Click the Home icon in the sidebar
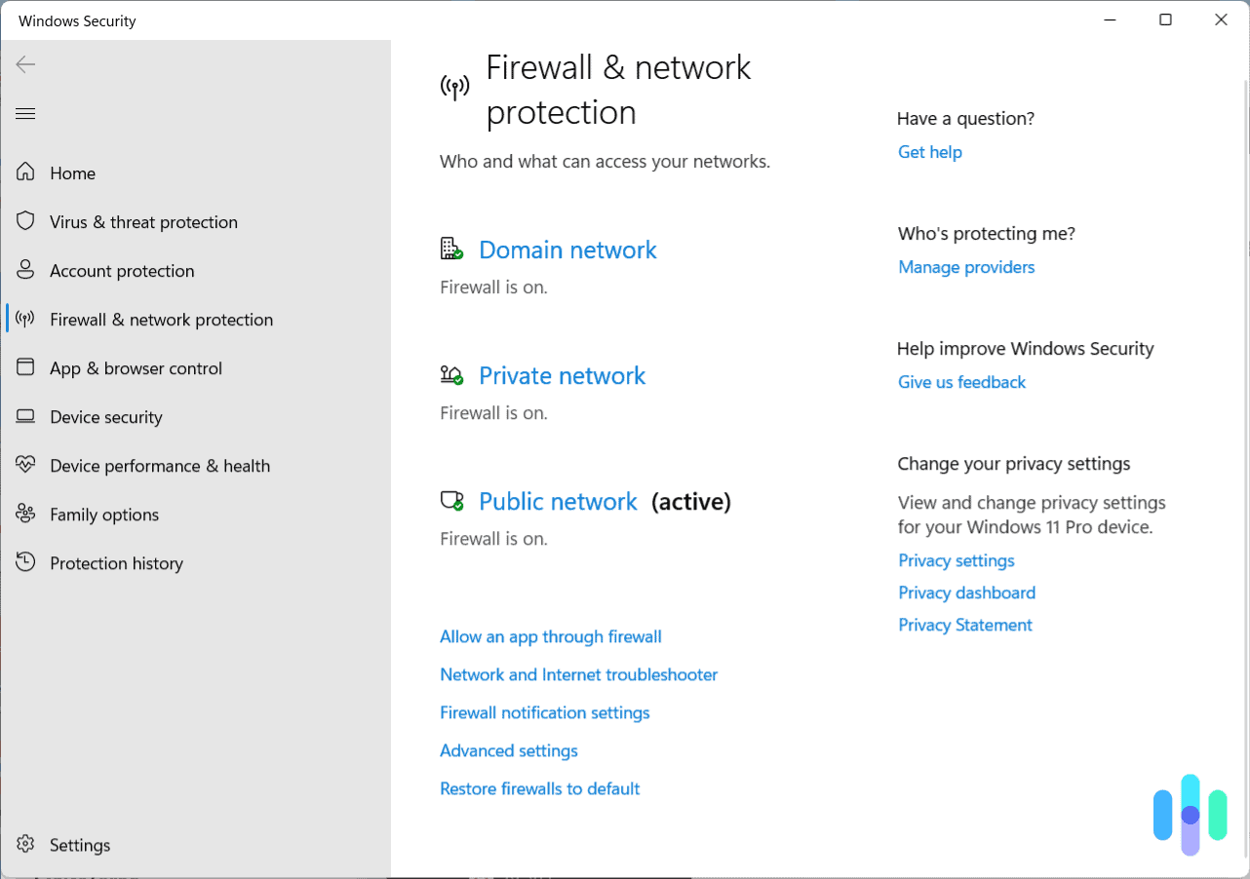This screenshot has width=1250, height=879. [x=25, y=172]
